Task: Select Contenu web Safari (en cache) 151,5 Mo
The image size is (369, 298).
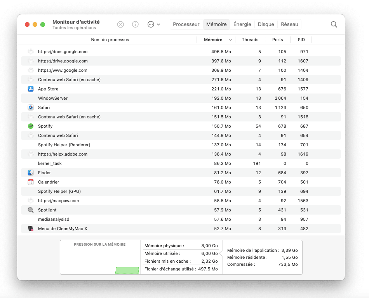Action: [181, 117]
